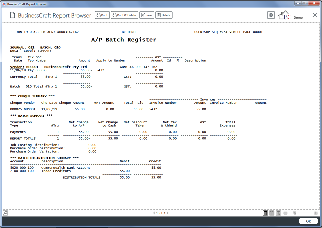The height and width of the screenshot is (228, 322).
Task: Click the 'A/P Batch Register' heading
Action: (x=124, y=40)
